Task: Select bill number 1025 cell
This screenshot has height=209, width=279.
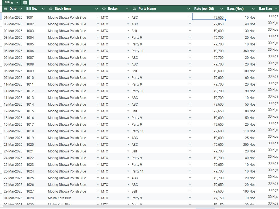Action: 30,178
